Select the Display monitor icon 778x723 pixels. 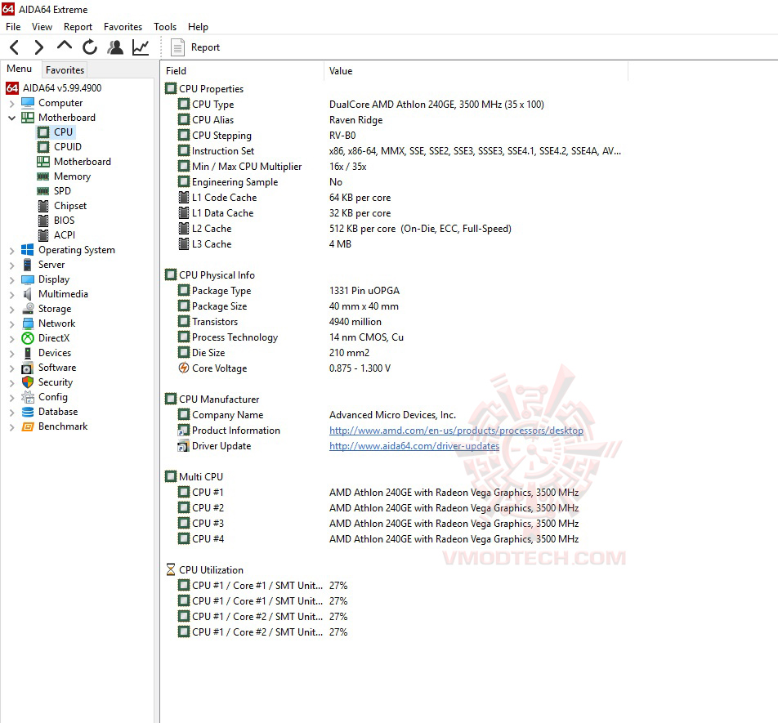tap(28, 279)
